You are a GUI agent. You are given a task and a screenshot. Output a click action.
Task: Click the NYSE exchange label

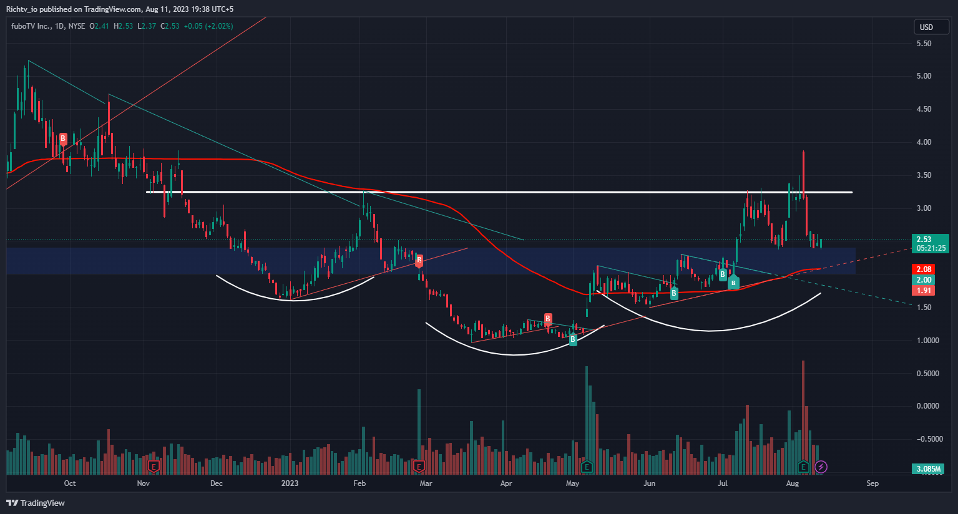77,26
